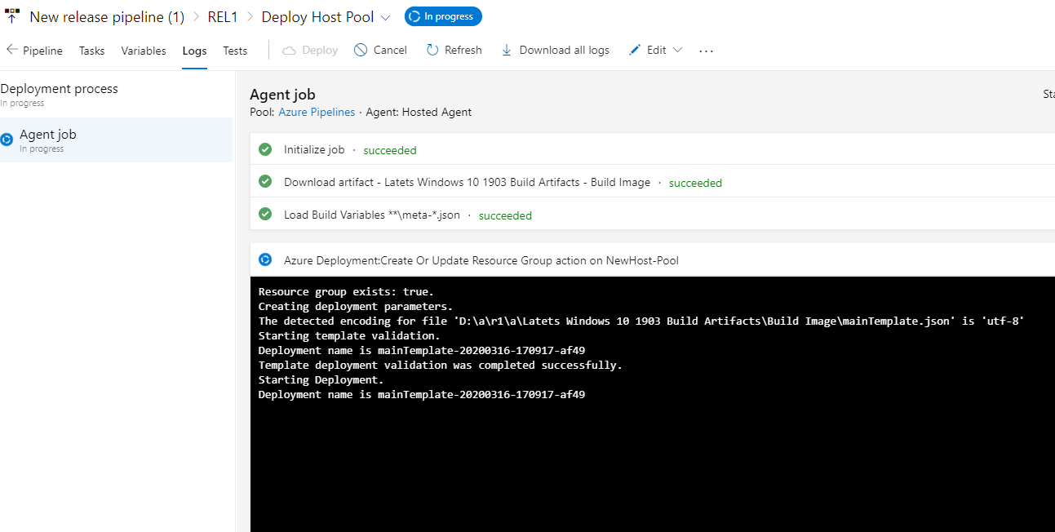Click the Azure DevOps rocket logo in breadcrumb
The image size is (1055, 532).
coord(11,16)
